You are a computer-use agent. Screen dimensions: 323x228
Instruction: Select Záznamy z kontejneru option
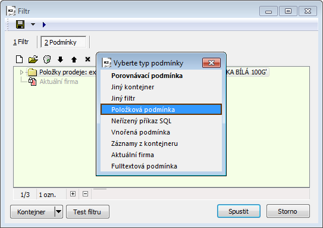pyautogui.click(x=161, y=143)
